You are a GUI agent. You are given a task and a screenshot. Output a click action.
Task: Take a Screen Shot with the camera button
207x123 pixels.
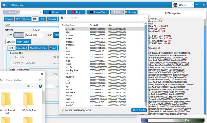[x=98, y=12]
